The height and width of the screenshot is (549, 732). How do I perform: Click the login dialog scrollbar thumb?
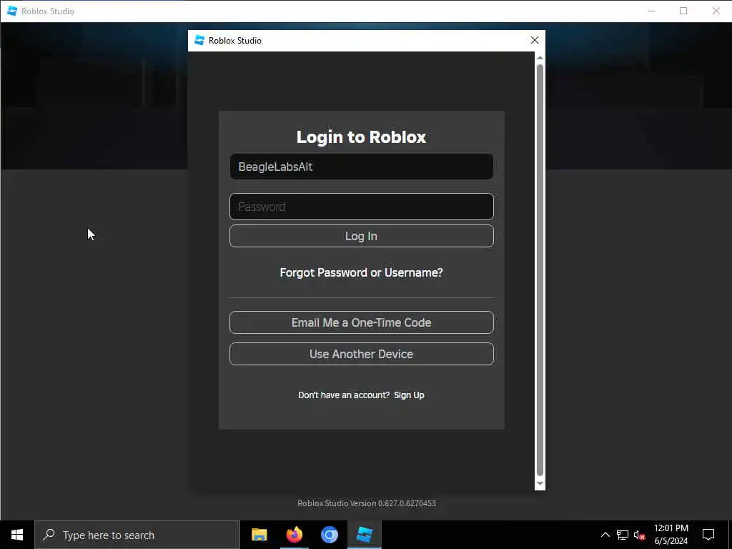click(x=540, y=269)
